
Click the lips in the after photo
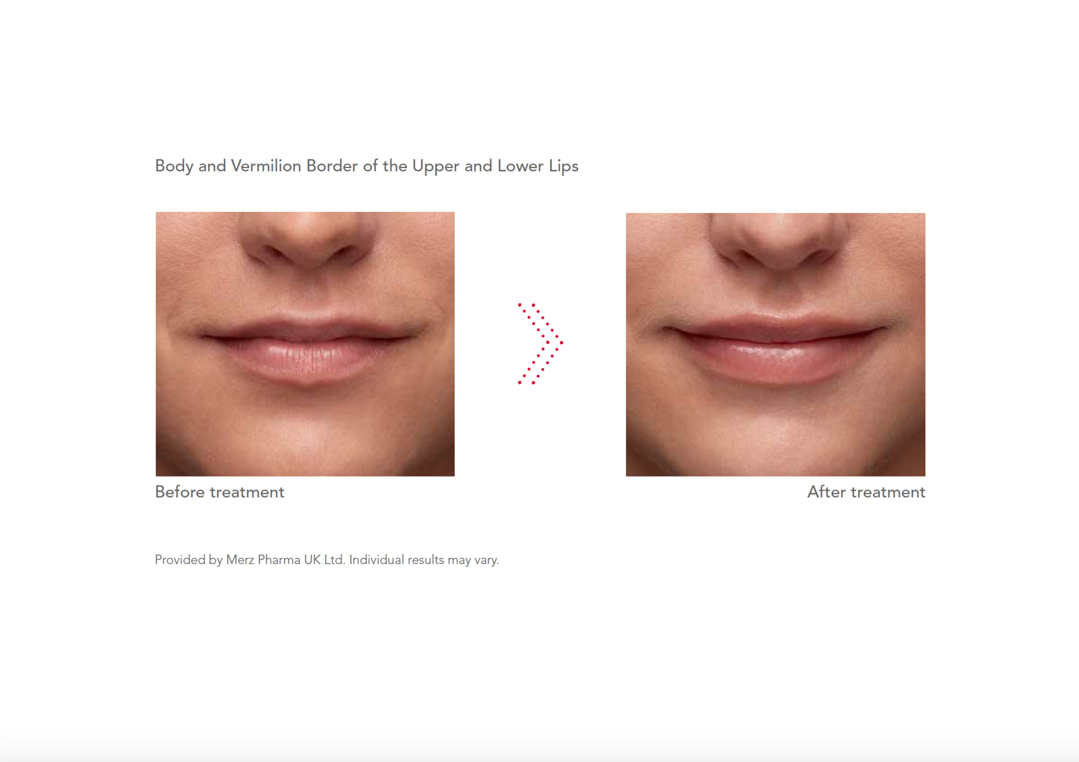pos(774,347)
